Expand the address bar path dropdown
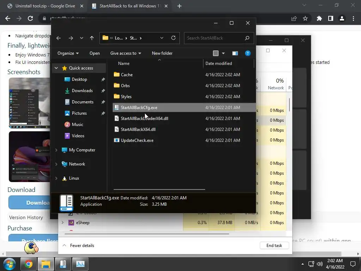 pyautogui.click(x=161, y=38)
